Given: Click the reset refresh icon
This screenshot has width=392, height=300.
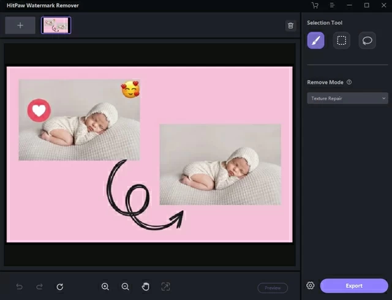Looking at the screenshot, I should [59, 287].
